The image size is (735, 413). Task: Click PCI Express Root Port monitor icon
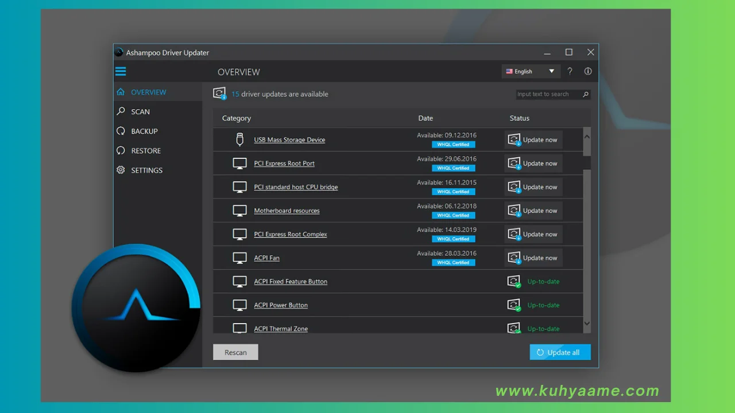[x=240, y=163]
